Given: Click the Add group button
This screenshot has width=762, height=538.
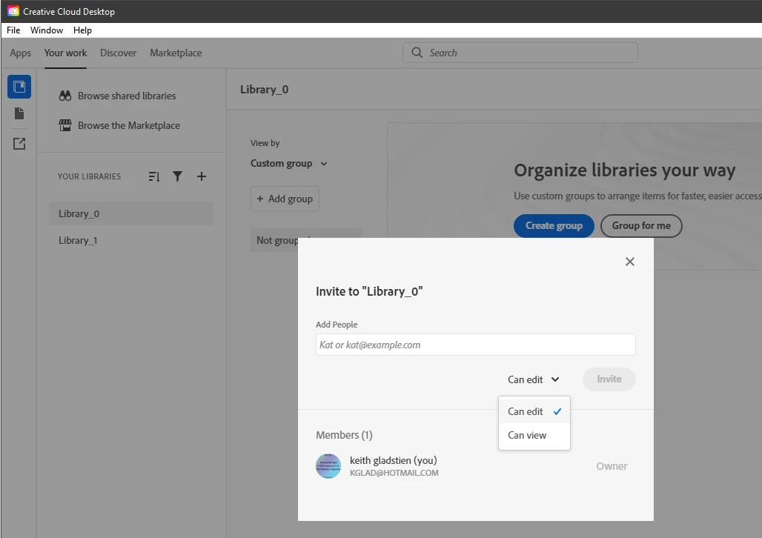Looking at the screenshot, I should click(x=285, y=199).
